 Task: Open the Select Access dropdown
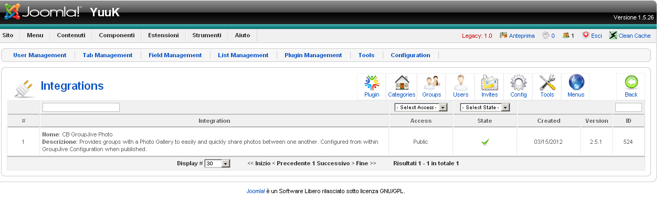[421, 108]
